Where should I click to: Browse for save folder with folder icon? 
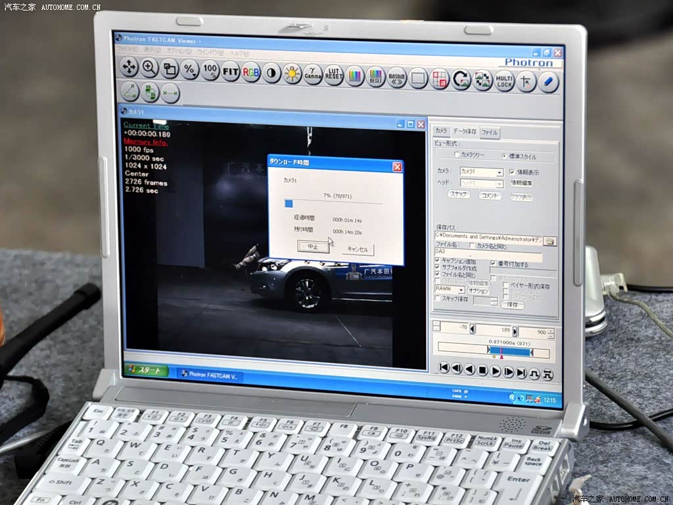[x=550, y=241]
